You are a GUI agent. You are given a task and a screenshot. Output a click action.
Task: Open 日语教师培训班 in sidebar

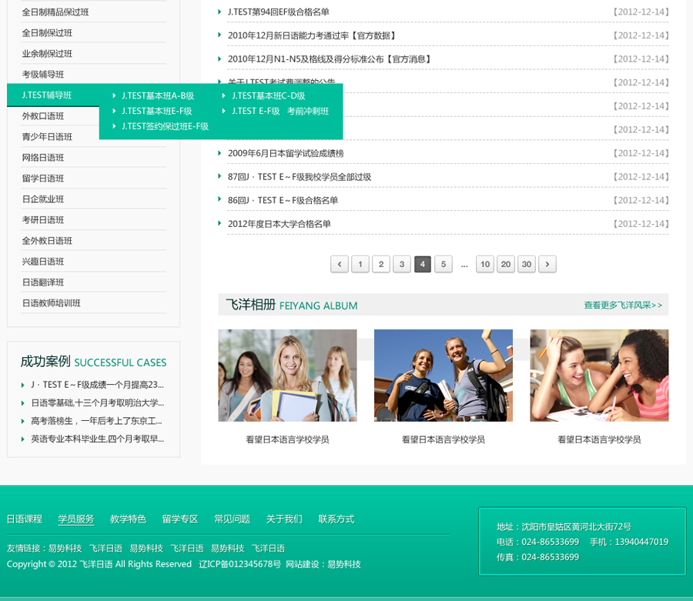[x=51, y=303]
